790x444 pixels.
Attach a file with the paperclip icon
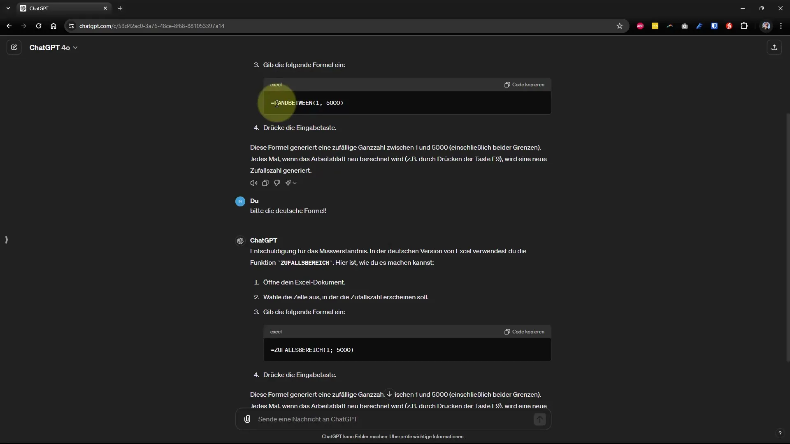click(x=247, y=419)
